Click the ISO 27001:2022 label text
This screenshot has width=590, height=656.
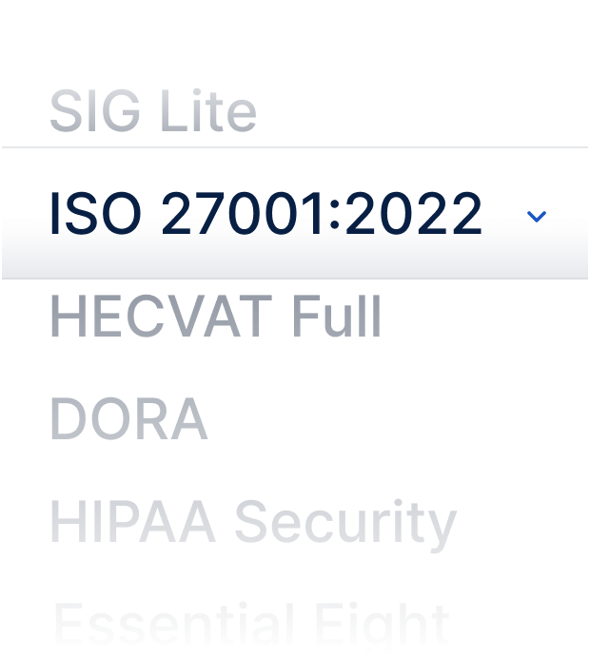pyautogui.click(x=265, y=213)
